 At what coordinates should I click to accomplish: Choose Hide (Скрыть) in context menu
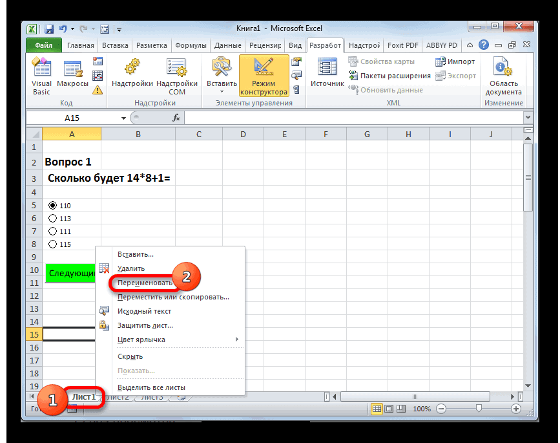[130, 356]
